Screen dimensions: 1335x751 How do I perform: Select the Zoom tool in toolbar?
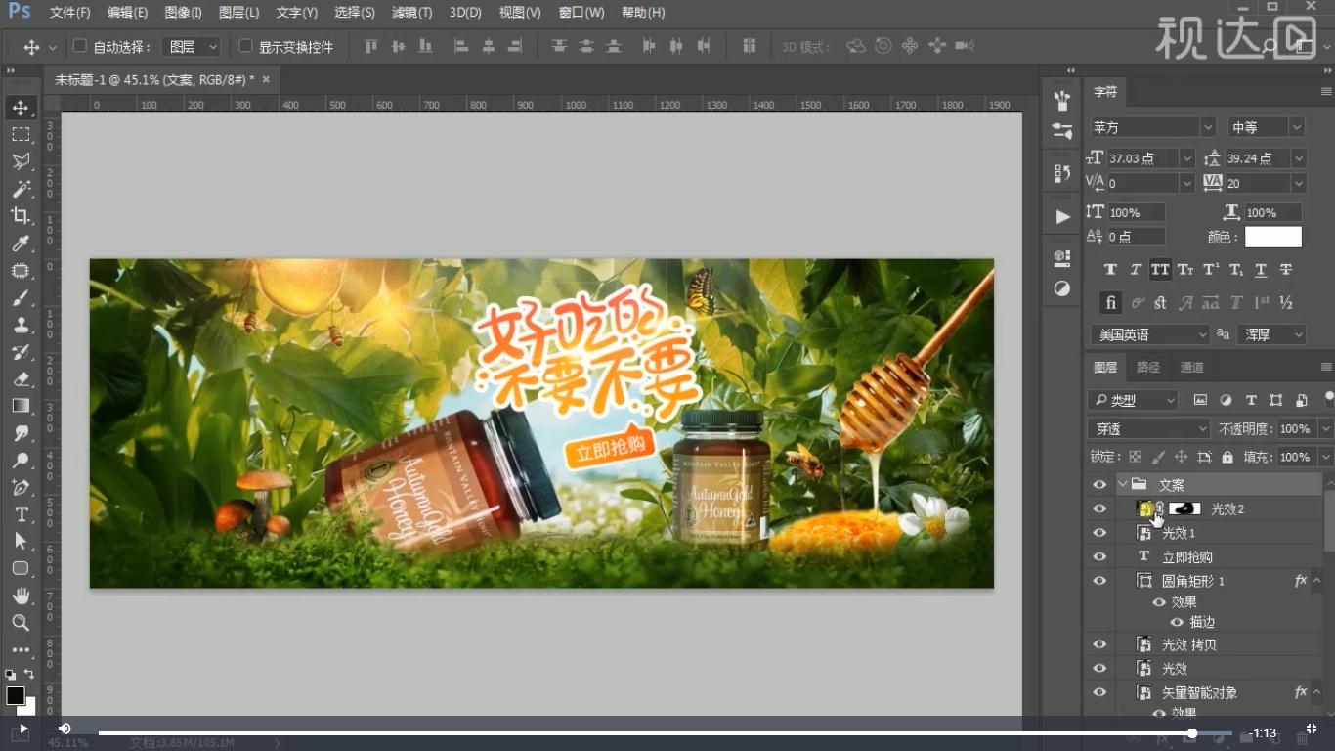click(x=21, y=623)
